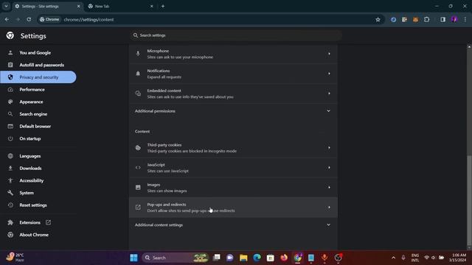Click the Reset settings clock icon

[10, 205]
